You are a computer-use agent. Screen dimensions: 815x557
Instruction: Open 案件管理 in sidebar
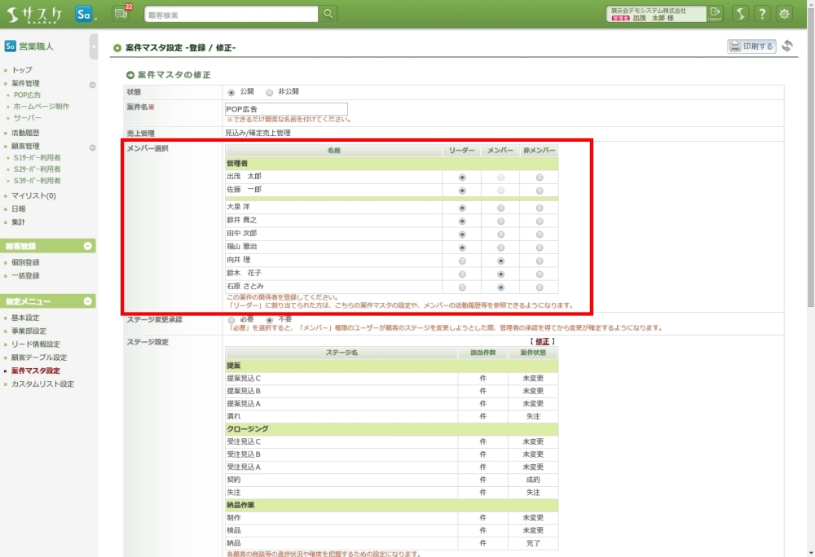25,83
